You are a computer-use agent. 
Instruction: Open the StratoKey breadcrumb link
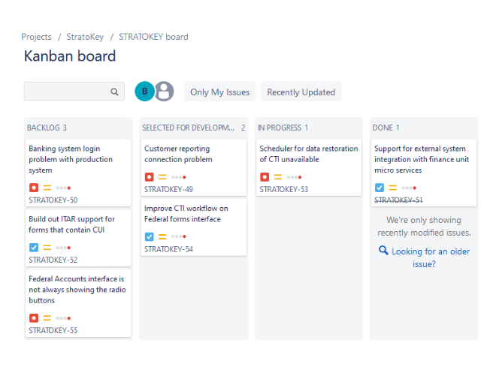click(85, 37)
